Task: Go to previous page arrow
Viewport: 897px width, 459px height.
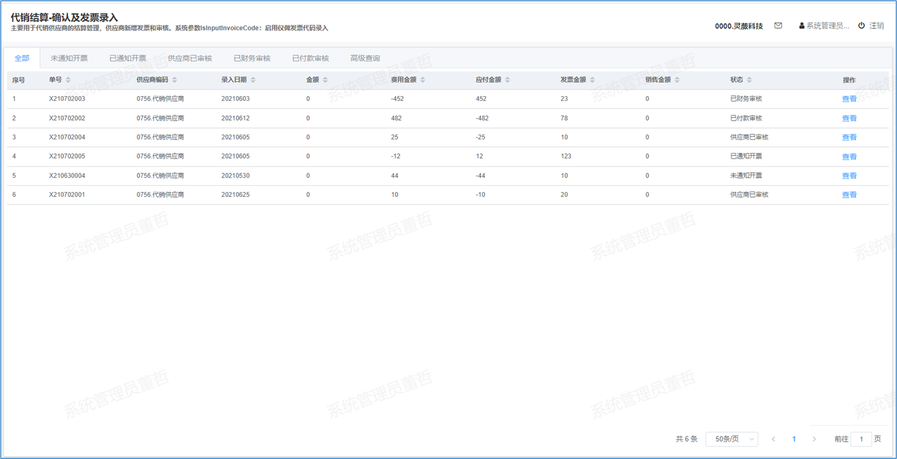Action: coord(773,439)
